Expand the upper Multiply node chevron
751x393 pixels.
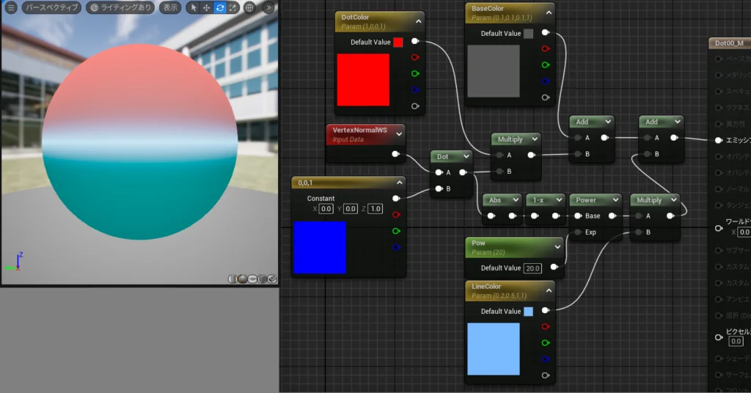pos(535,139)
